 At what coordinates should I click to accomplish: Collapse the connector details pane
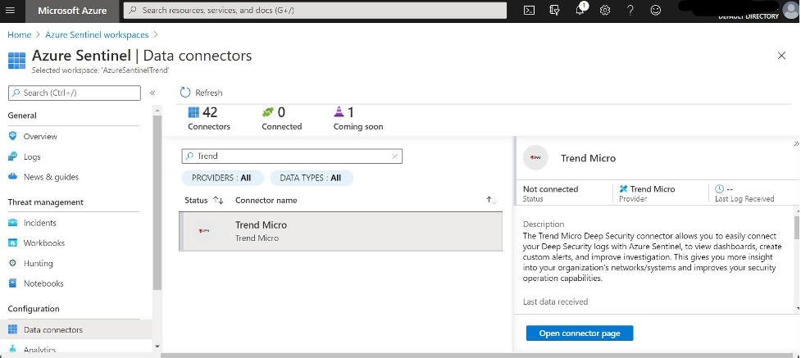pos(796,144)
